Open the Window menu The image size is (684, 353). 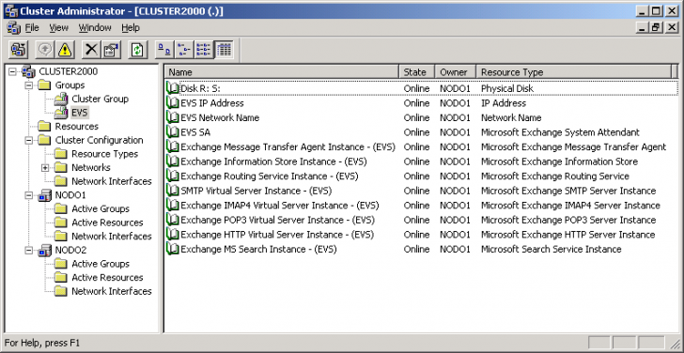[x=95, y=28]
